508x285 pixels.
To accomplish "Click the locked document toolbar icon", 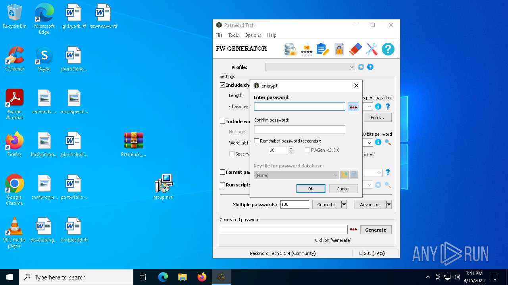I will point(339,49).
